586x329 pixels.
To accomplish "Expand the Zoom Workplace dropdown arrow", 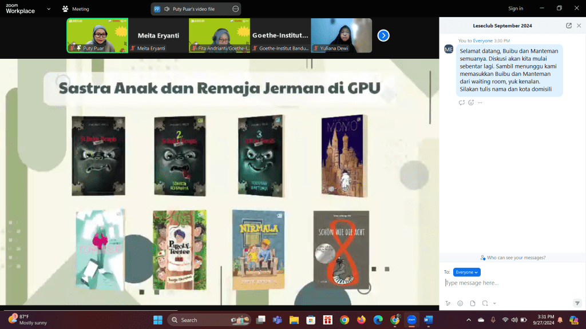I will click(x=48, y=9).
